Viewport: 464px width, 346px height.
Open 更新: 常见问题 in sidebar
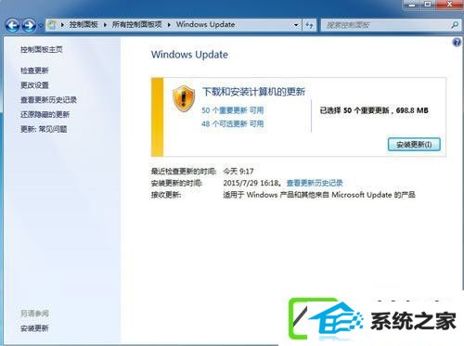click(x=44, y=129)
